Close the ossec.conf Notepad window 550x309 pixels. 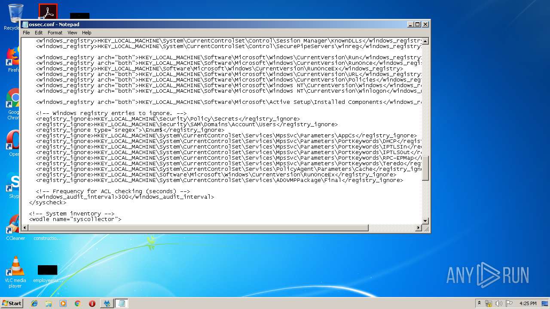coord(425,24)
